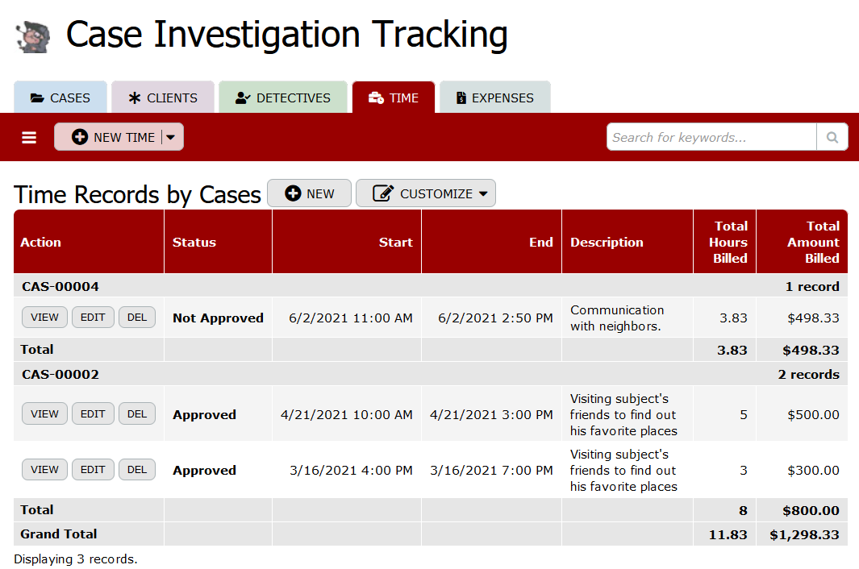Open the Cases tab
859x569 pixels.
pyautogui.click(x=60, y=98)
